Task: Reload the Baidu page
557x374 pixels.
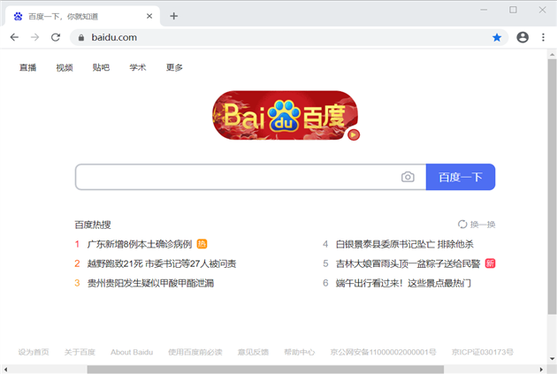Action: click(x=56, y=37)
